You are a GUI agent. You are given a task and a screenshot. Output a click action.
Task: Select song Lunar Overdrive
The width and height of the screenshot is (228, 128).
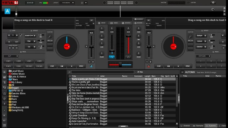click(122, 115)
